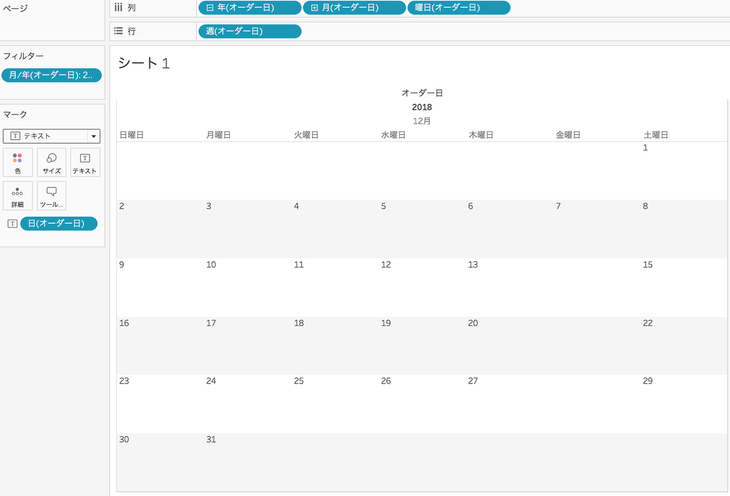Image resolution: width=730 pixels, height=496 pixels.
Task: Select the 木曜日 column header
Action: [481, 135]
